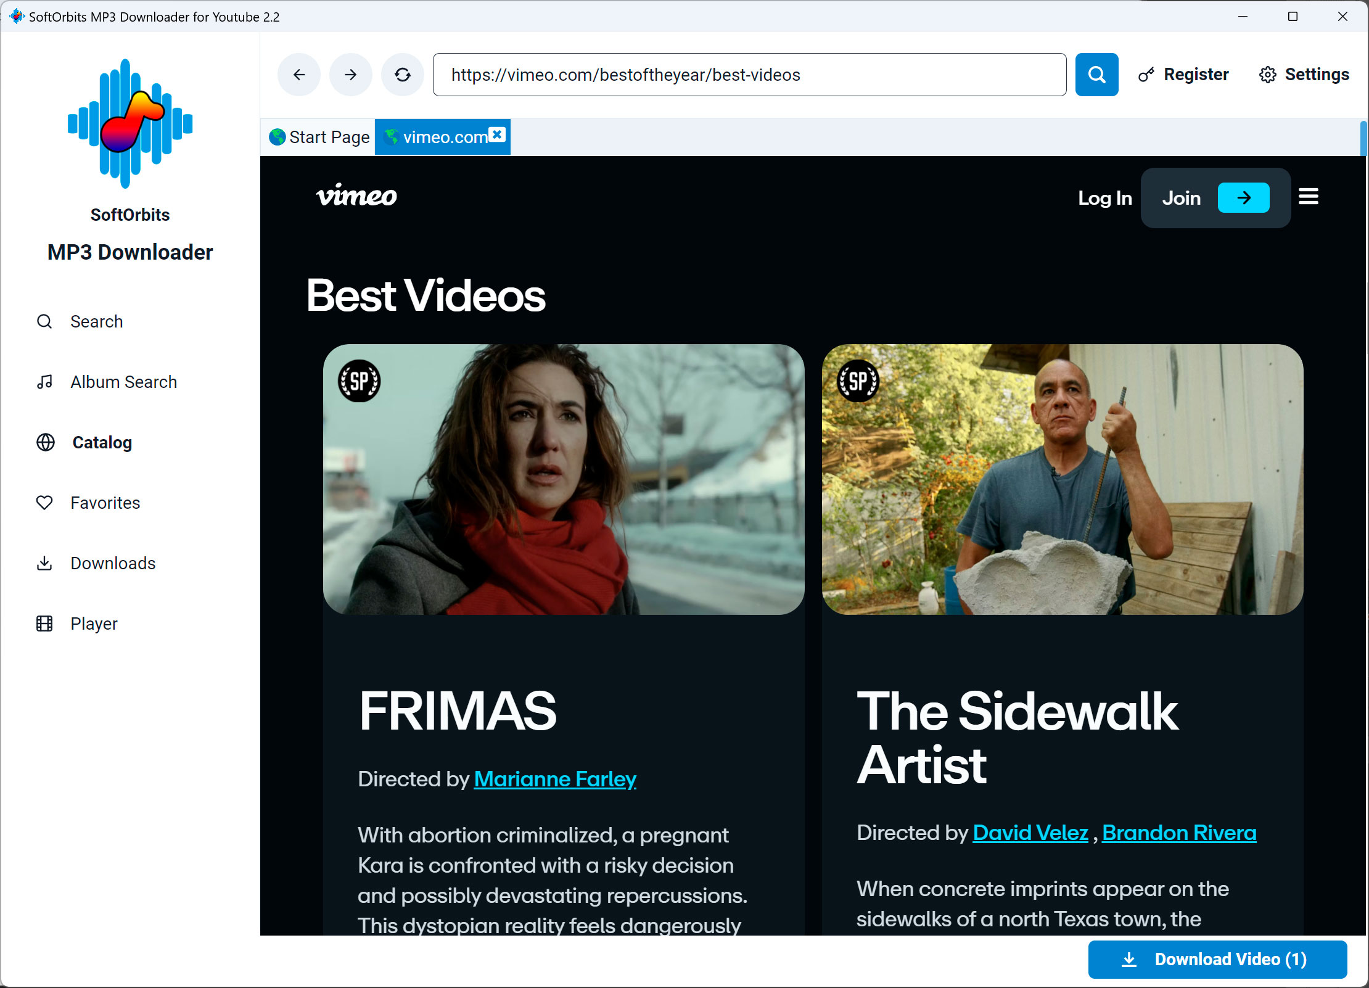Open the Search section in sidebar
The width and height of the screenshot is (1369, 988).
click(x=96, y=321)
